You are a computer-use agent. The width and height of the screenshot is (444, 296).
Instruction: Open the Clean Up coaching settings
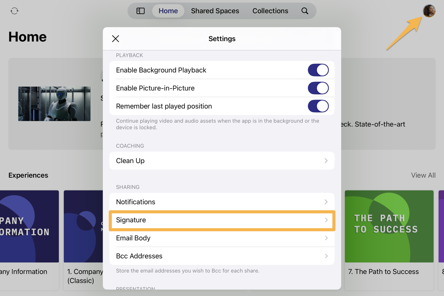222,160
